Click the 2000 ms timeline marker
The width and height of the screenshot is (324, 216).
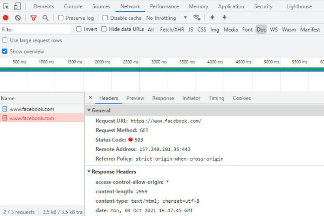click(x=102, y=61)
